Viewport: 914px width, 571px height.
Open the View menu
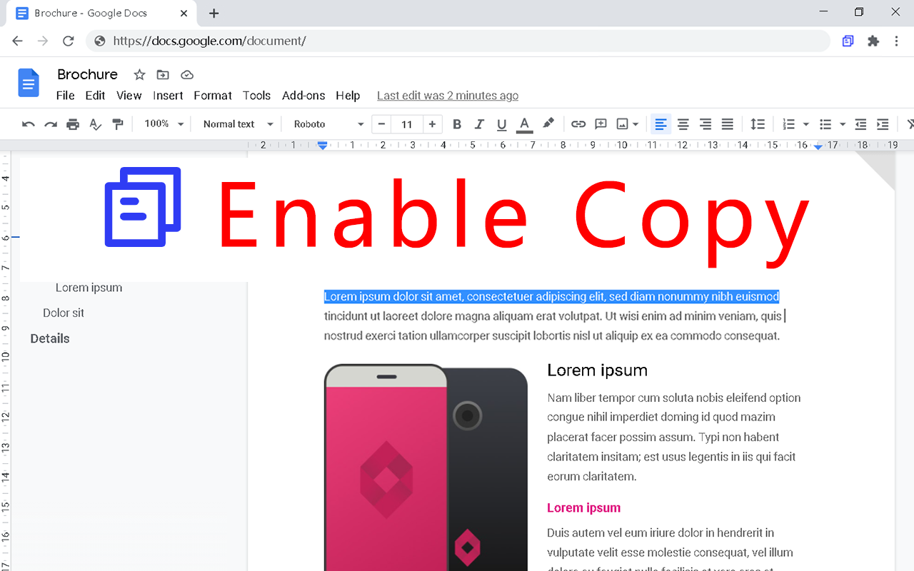(129, 96)
